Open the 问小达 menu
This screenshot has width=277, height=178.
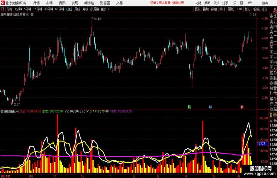click(89, 3)
